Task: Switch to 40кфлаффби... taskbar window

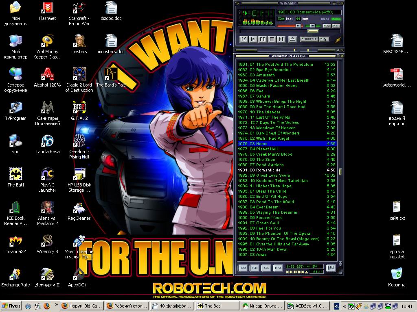Action: (x=172, y=306)
